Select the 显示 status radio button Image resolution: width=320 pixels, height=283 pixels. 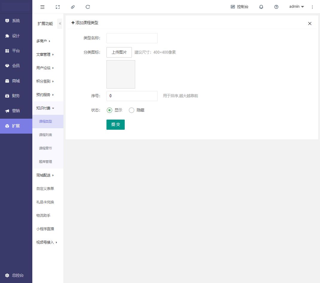(x=109, y=110)
